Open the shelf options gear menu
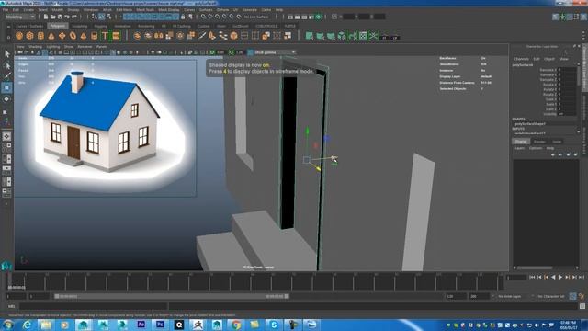Image resolution: width=588 pixels, height=331 pixels. pyautogui.click(x=8, y=37)
